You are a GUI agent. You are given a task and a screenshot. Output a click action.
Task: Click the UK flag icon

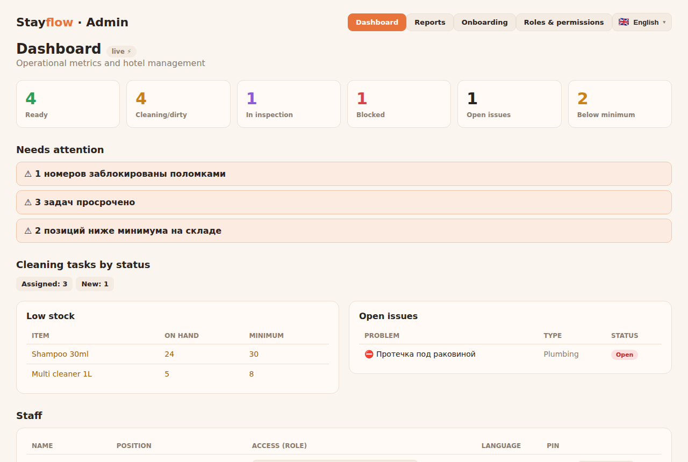tap(623, 22)
